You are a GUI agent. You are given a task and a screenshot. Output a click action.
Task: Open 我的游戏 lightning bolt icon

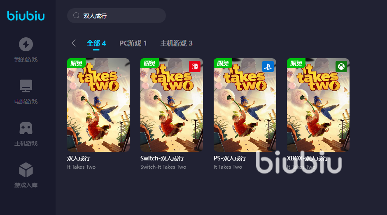(x=26, y=44)
